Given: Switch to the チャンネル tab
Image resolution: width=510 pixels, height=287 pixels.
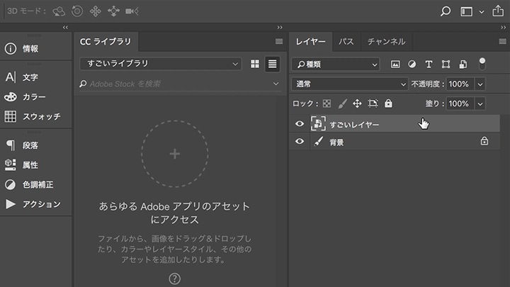Looking at the screenshot, I should [386, 42].
